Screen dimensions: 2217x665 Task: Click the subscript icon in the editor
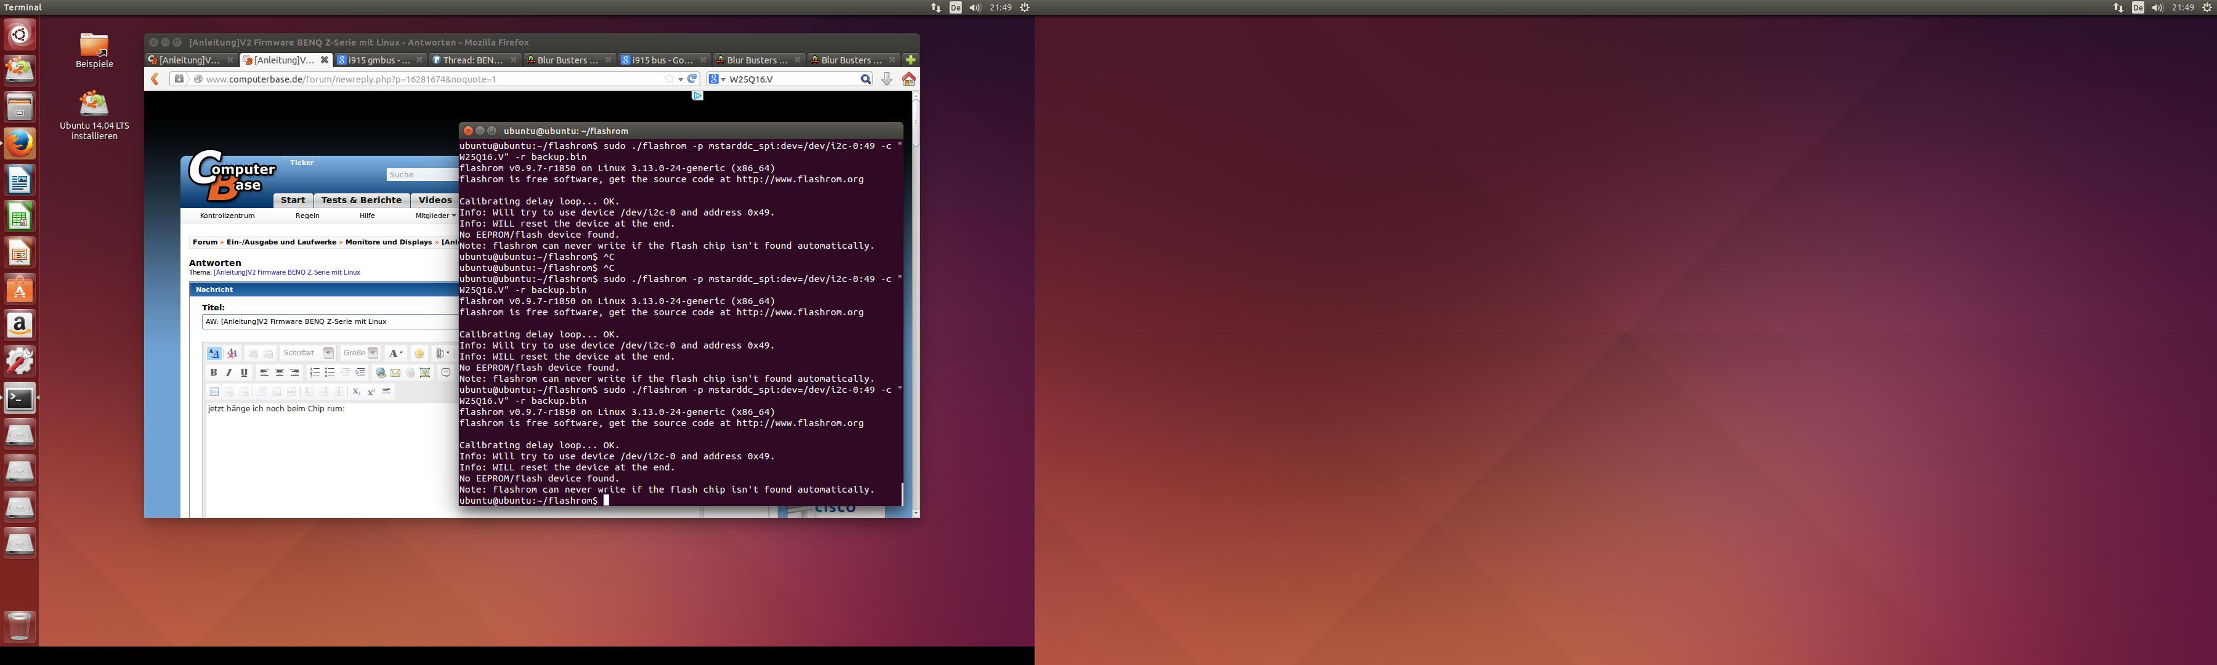click(x=356, y=392)
